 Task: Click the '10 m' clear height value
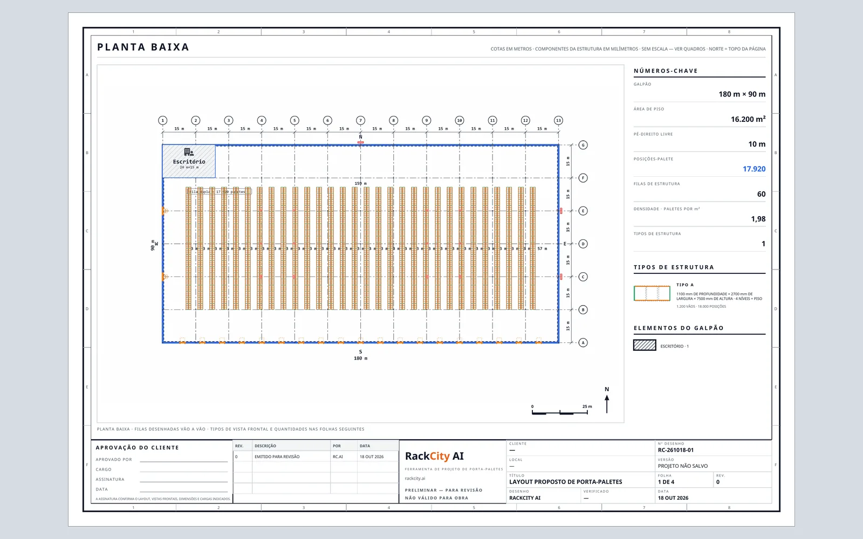(x=757, y=144)
